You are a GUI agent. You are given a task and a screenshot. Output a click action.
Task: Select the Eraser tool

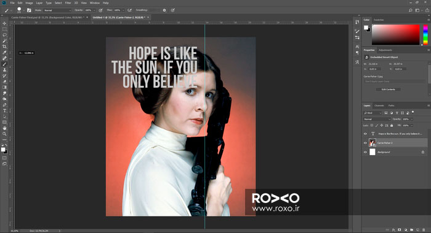pyautogui.click(x=4, y=82)
